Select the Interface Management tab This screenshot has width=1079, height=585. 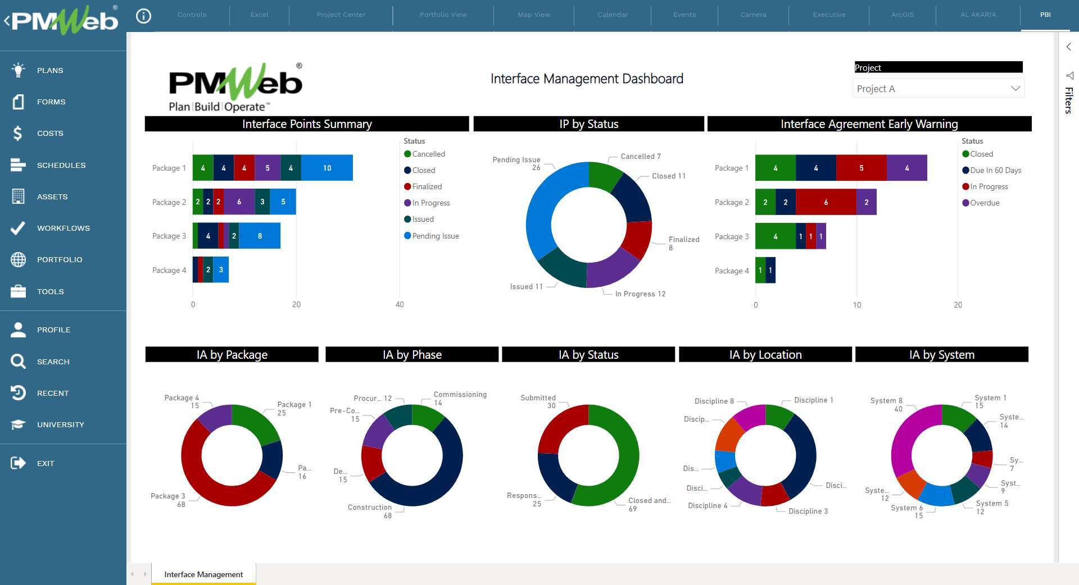pyautogui.click(x=203, y=574)
